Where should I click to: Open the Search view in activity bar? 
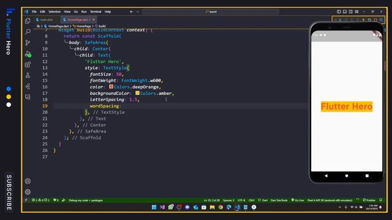(28, 31)
